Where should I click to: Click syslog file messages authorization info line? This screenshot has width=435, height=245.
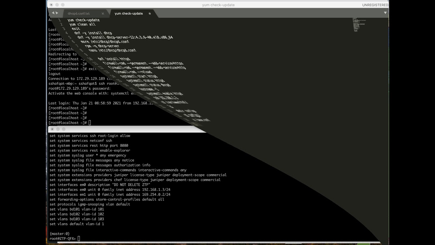pyautogui.click(x=100, y=165)
